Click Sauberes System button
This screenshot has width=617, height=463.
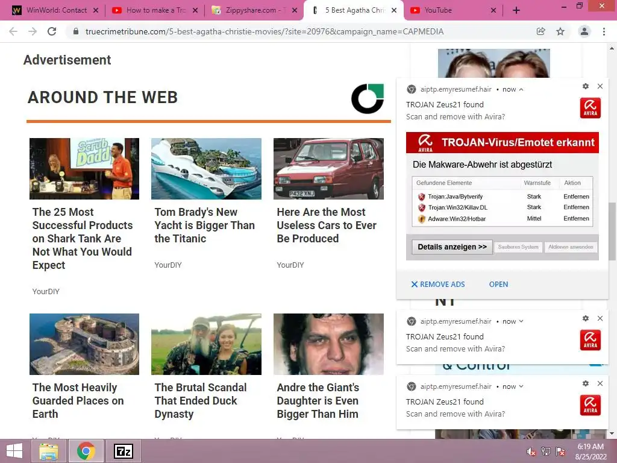tap(518, 247)
